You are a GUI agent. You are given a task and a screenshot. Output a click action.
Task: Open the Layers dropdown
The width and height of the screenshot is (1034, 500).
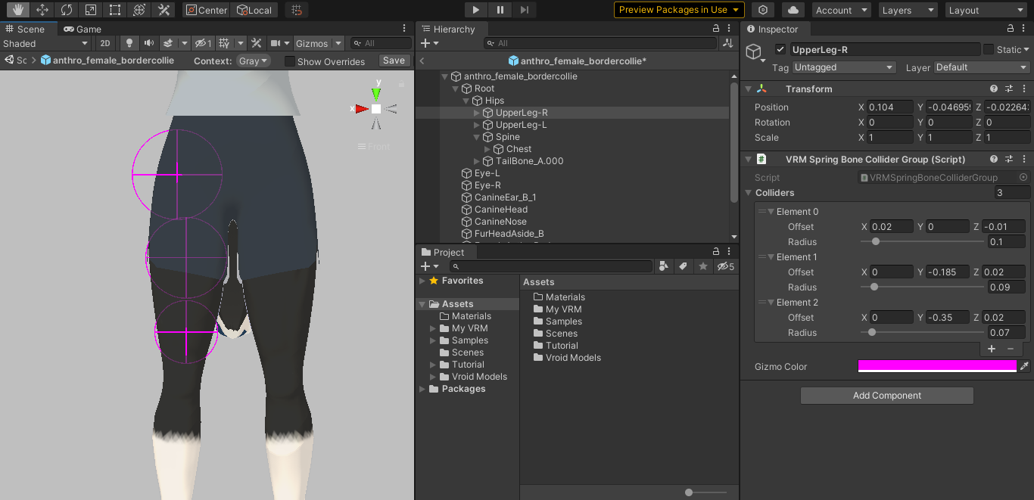click(x=908, y=10)
